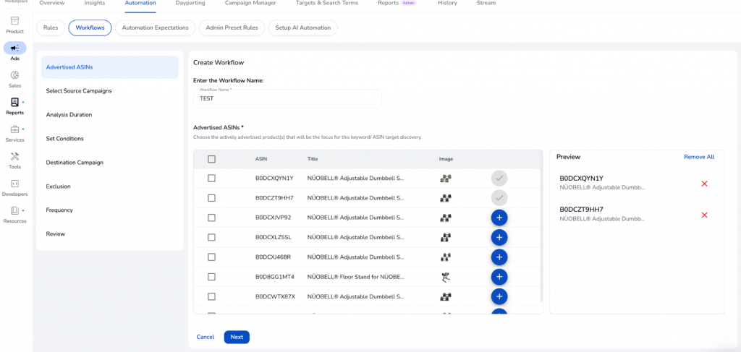
Task: Click the ASIN table vertical scrollbar
Action: tap(541, 226)
